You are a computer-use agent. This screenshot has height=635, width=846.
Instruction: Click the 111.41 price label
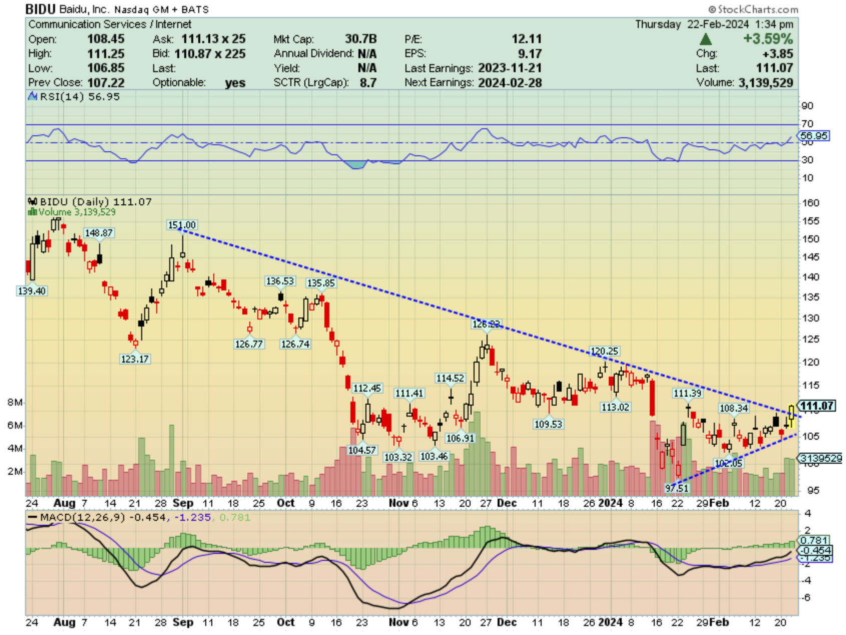409,393
